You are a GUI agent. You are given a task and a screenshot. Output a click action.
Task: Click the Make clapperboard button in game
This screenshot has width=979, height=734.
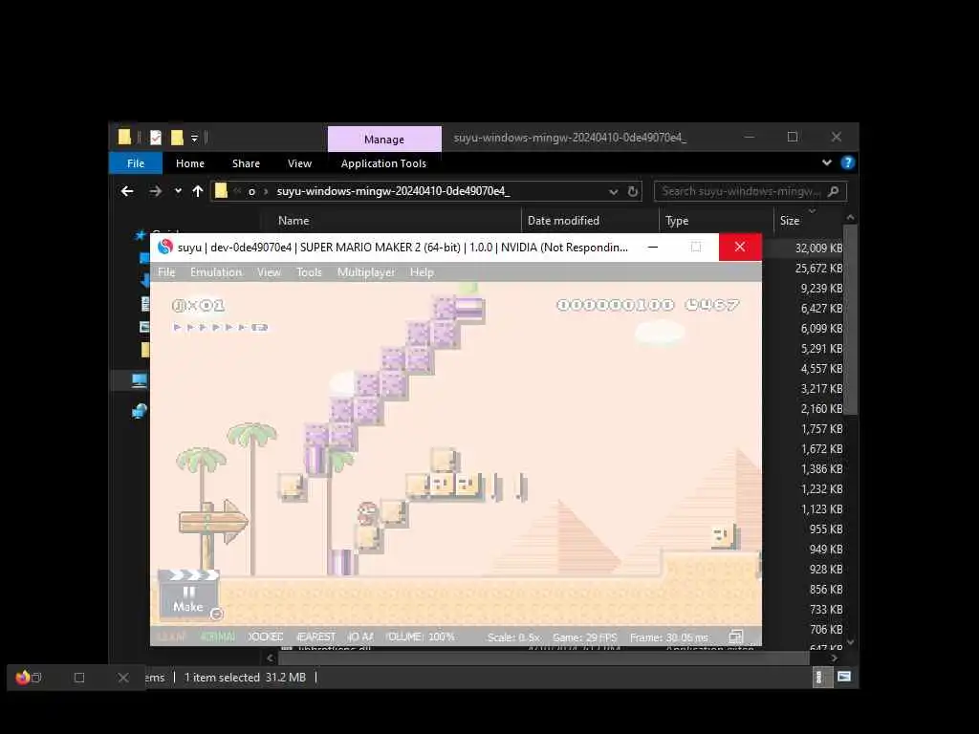click(188, 594)
